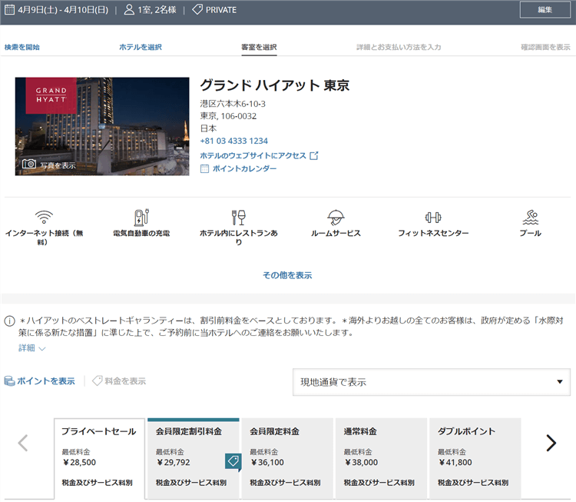Select the 会員限定割引料金 rate tab
The width and height of the screenshot is (576, 502).
point(193,457)
